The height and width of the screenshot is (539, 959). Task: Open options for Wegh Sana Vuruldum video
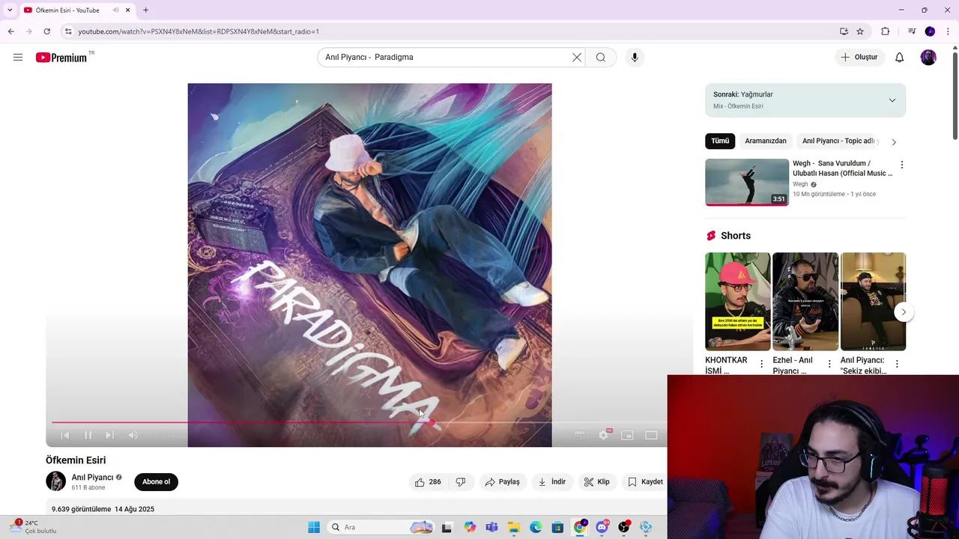pos(901,165)
